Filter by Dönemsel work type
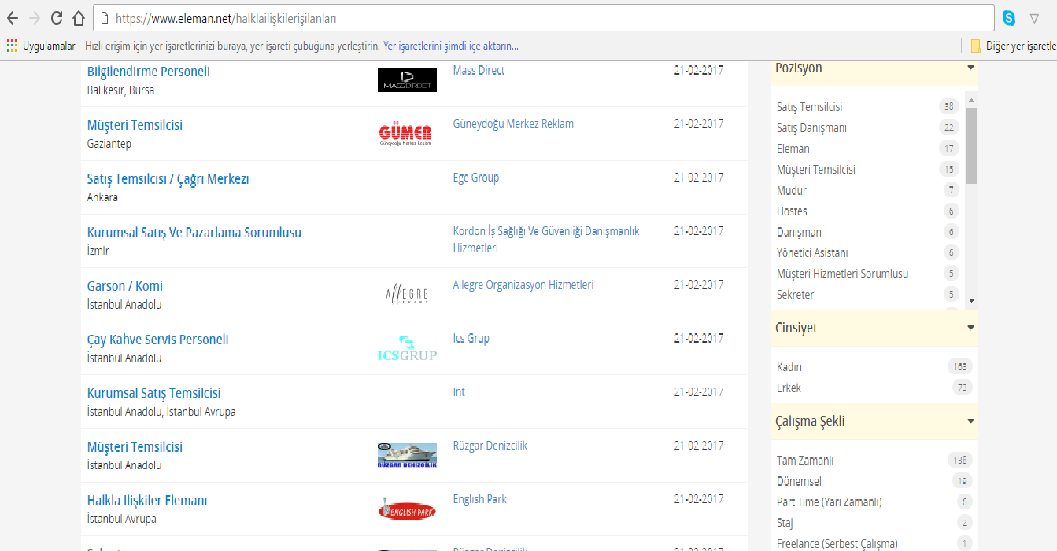The height and width of the screenshot is (551, 1057). (x=799, y=482)
